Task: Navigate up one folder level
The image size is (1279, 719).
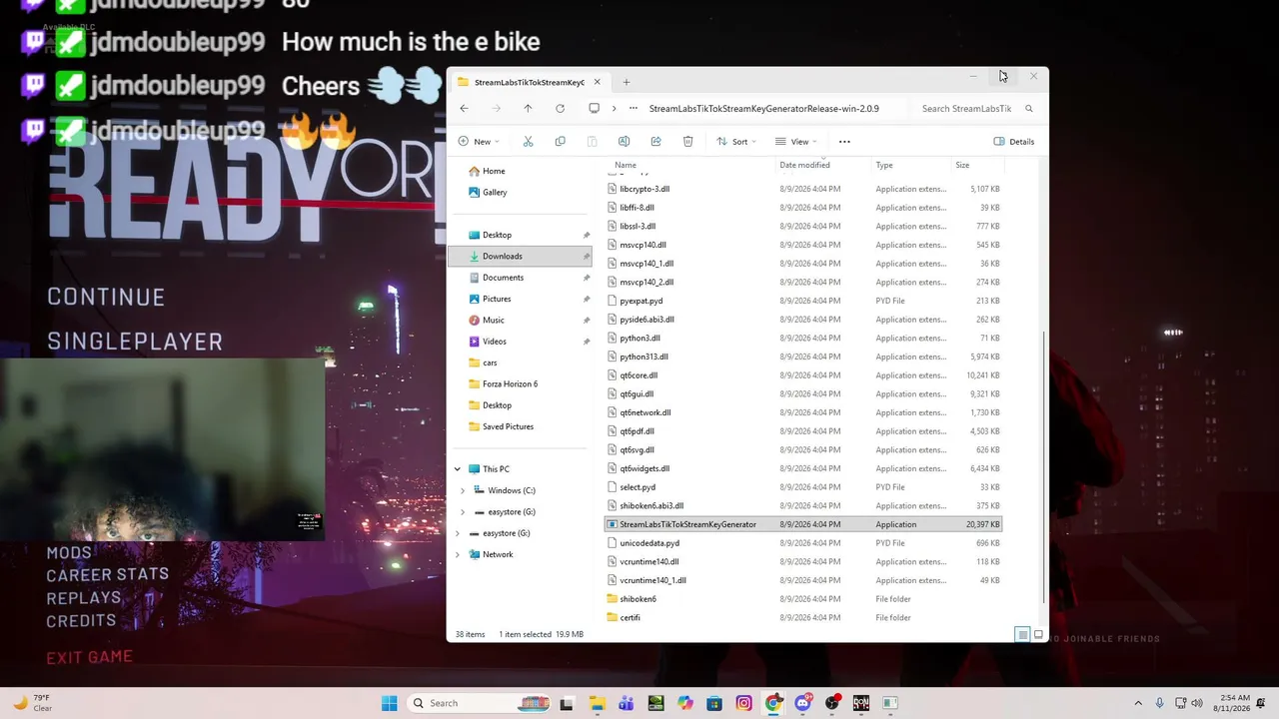Action: 528,108
